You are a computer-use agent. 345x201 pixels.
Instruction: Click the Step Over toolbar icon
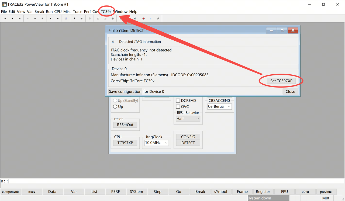point(12,19)
